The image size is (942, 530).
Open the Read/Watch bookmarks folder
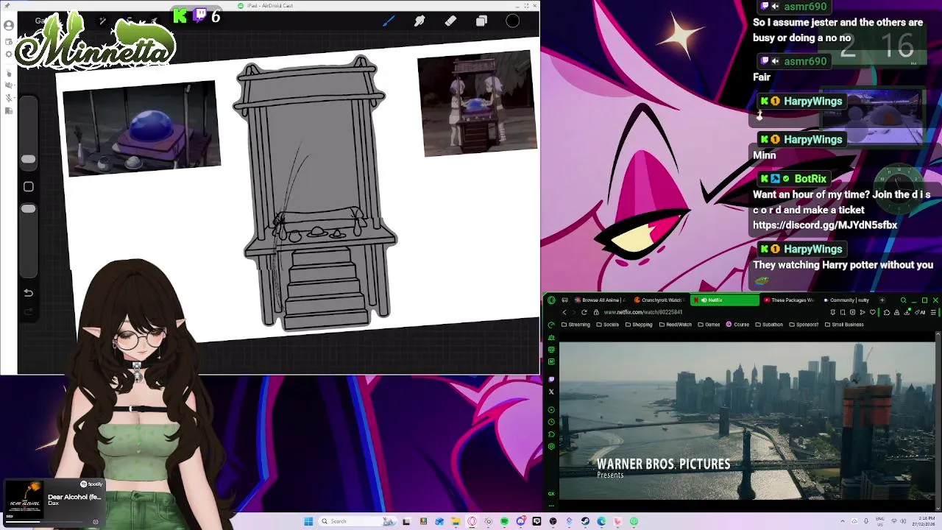[676, 325]
